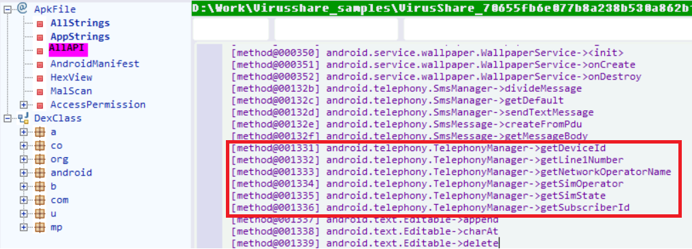Select the SmsMessage->getMessageBody line
692x249 pixels.
tap(410, 137)
